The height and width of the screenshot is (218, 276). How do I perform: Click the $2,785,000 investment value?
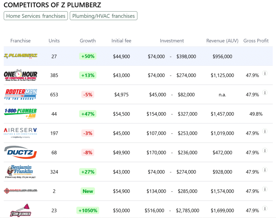(x=188, y=210)
